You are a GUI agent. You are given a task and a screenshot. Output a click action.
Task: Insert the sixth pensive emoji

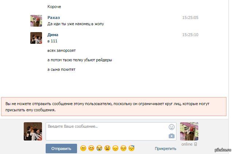pyautogui.click(x=123, y=148)
